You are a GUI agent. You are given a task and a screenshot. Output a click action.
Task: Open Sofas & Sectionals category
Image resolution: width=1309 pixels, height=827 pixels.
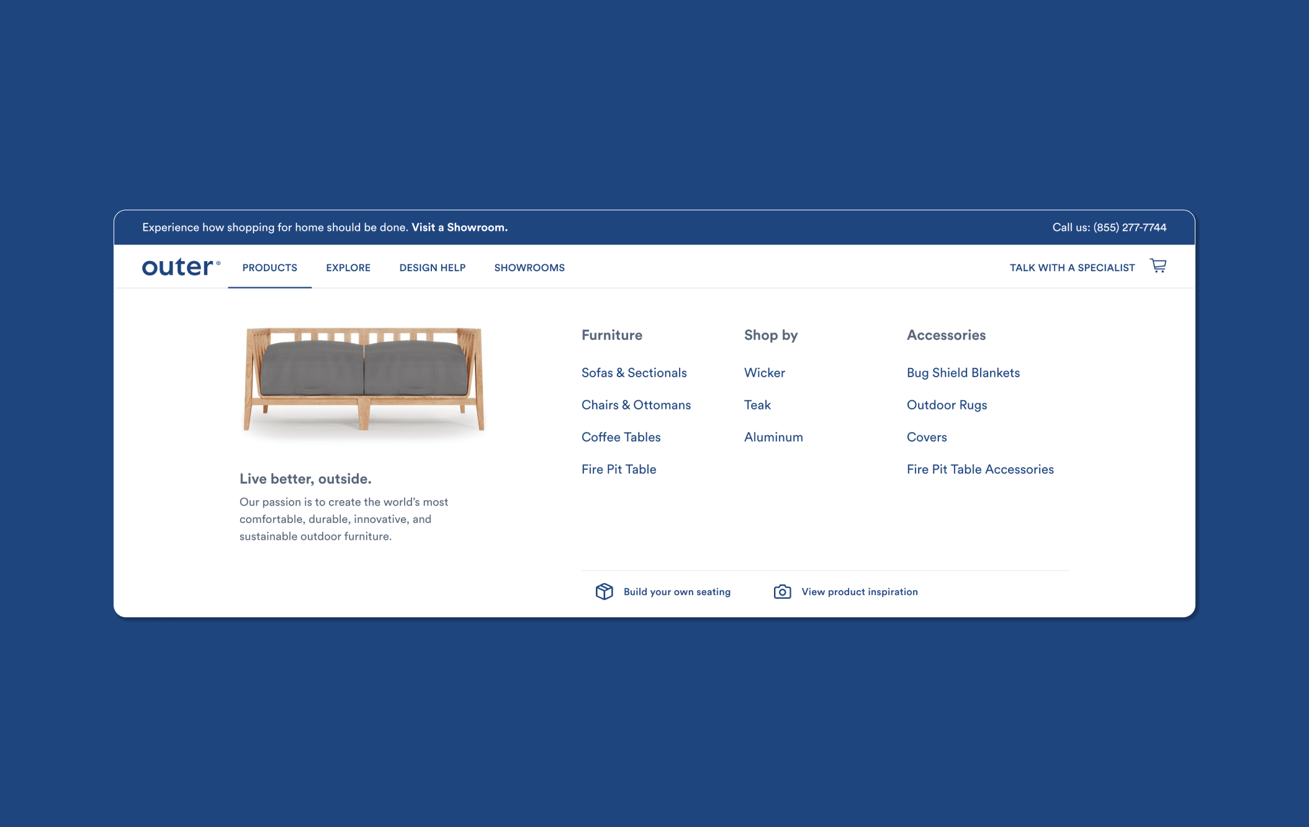click(x=634, y=373)
